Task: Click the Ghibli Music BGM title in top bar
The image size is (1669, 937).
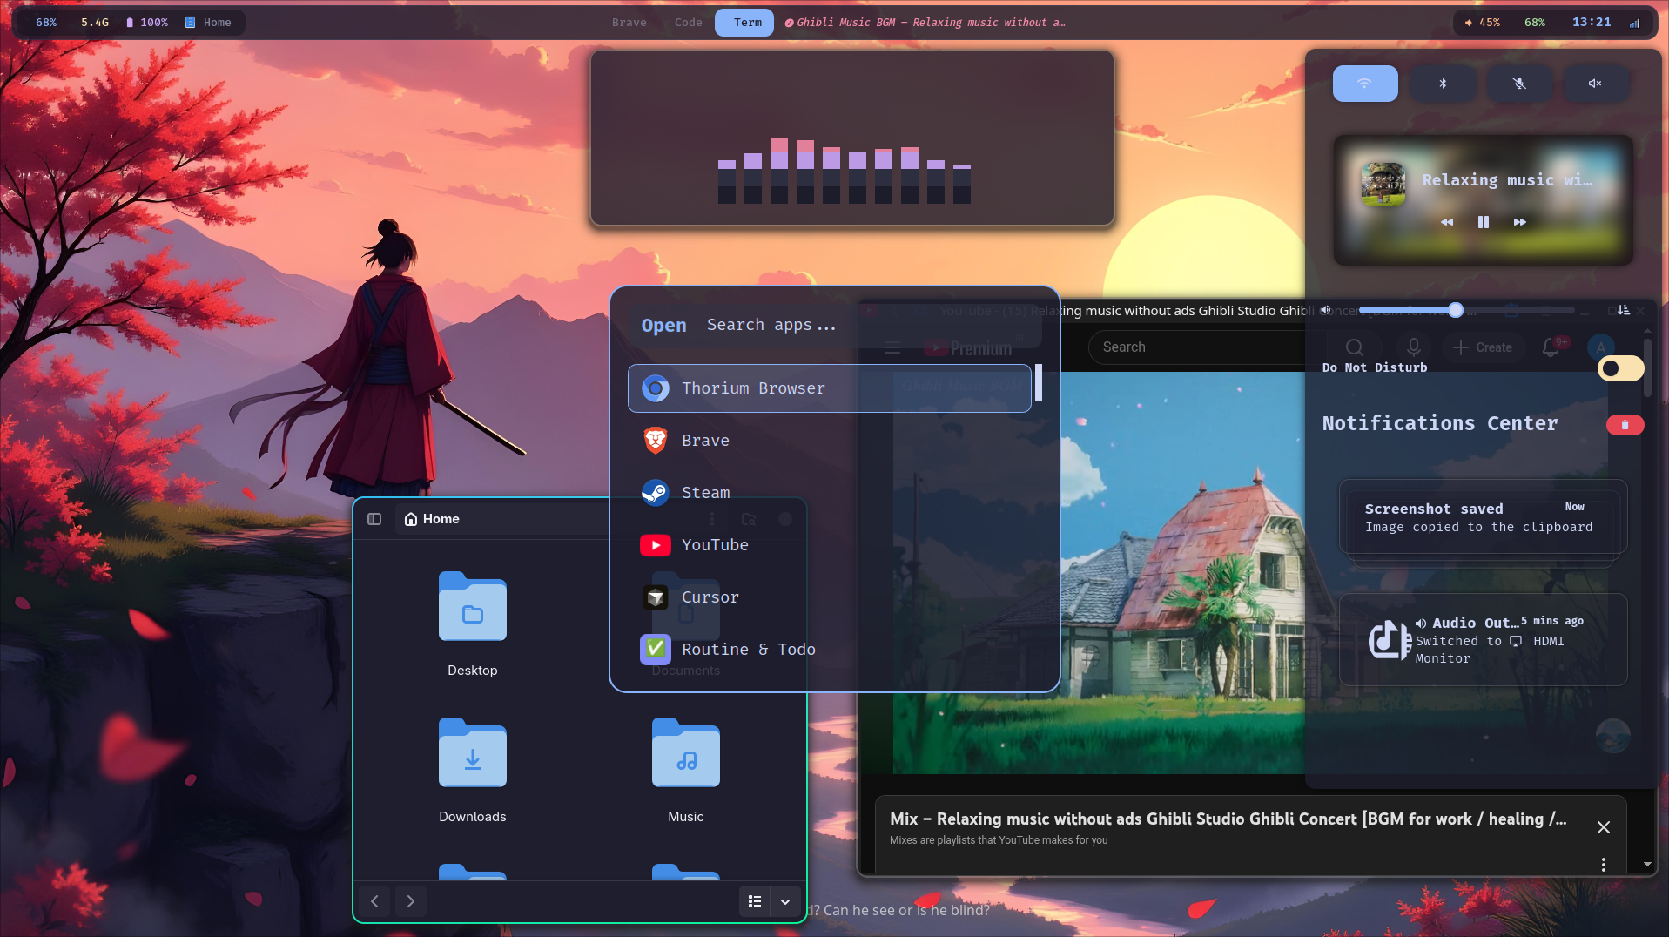Action: coord(925,23)
